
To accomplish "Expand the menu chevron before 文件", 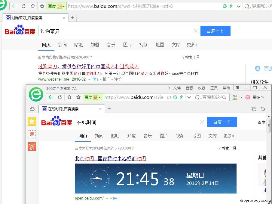I will pos(169,88).
